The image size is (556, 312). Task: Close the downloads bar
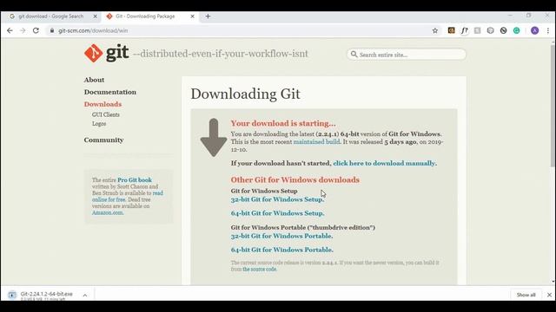pos(549,295)
